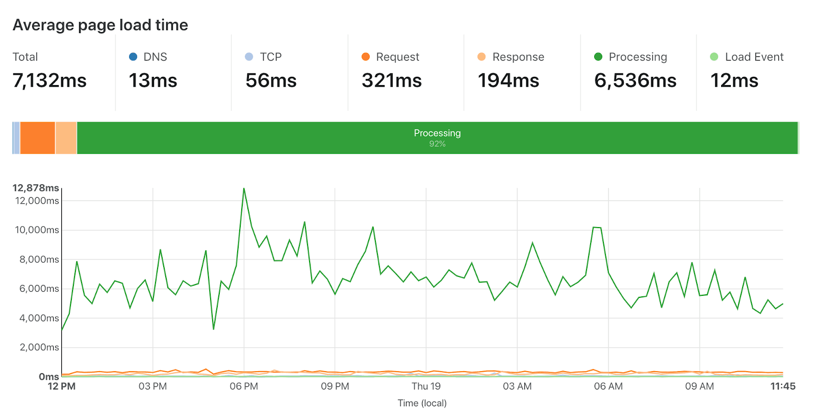816x417 pixels.
Task: Click the Load Event light-green legend dot
Action: [x=714, y=57]
